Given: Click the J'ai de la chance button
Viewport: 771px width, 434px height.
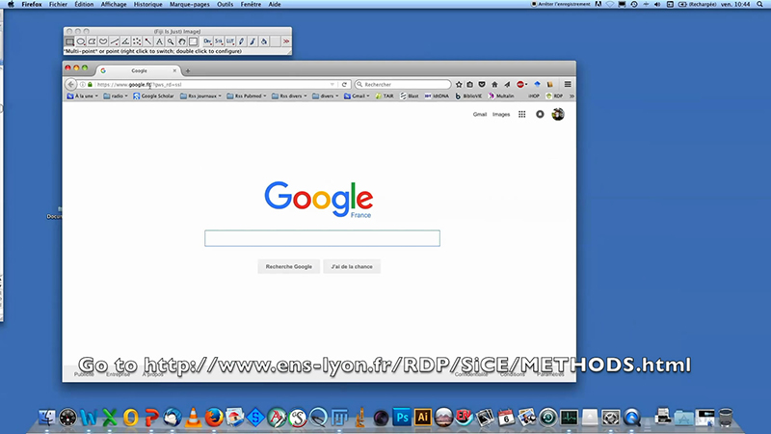Looking at the screenshot, I should tap(352, 267).
